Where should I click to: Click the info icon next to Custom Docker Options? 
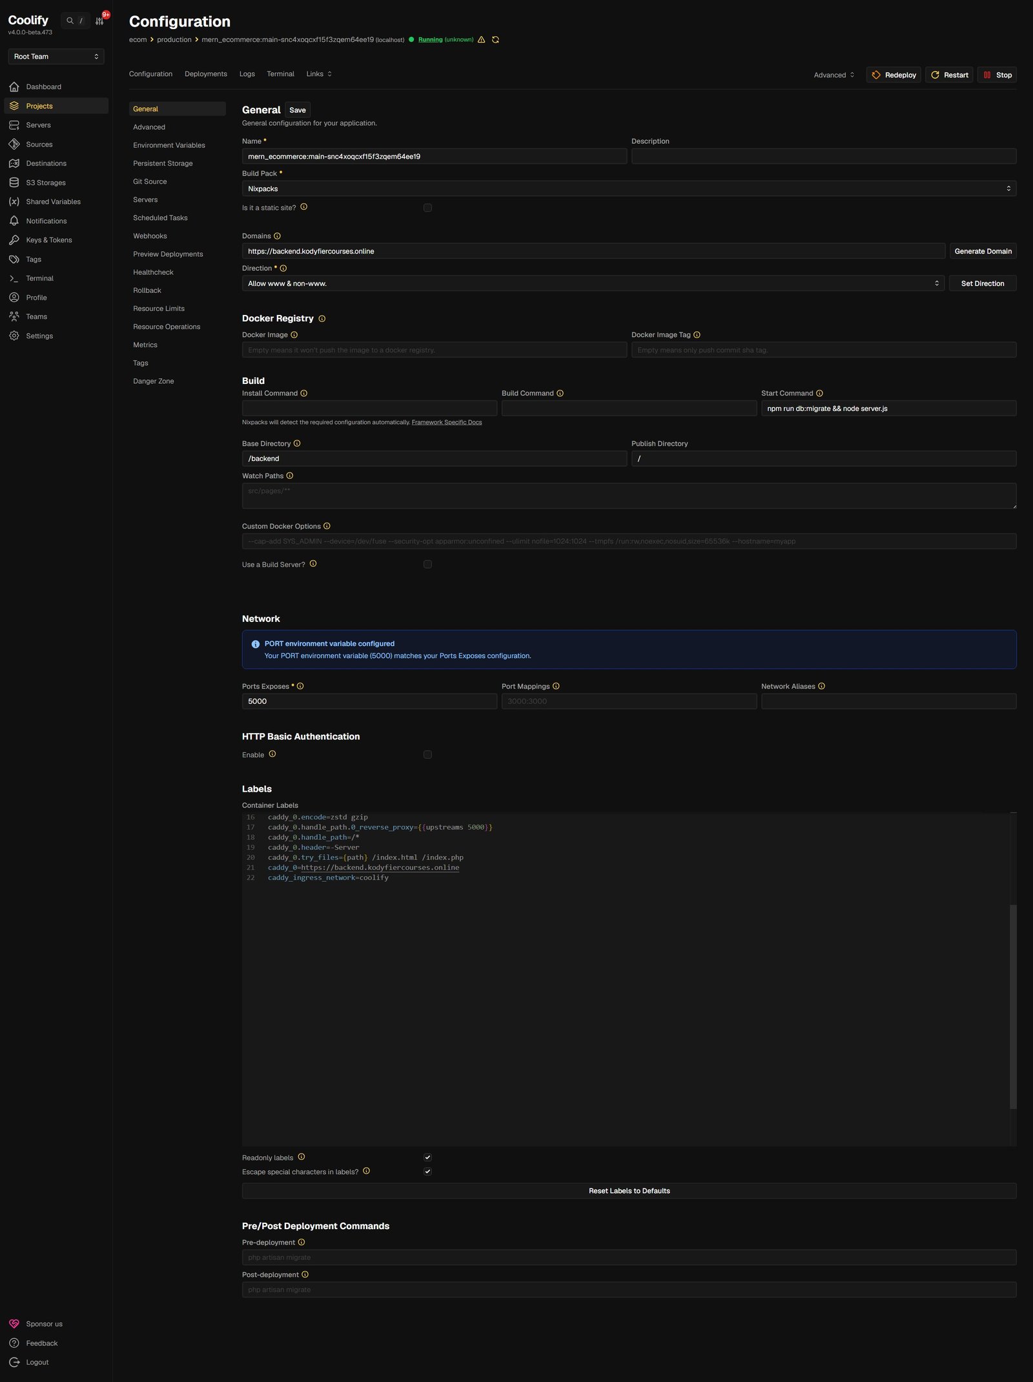[327, 526]
